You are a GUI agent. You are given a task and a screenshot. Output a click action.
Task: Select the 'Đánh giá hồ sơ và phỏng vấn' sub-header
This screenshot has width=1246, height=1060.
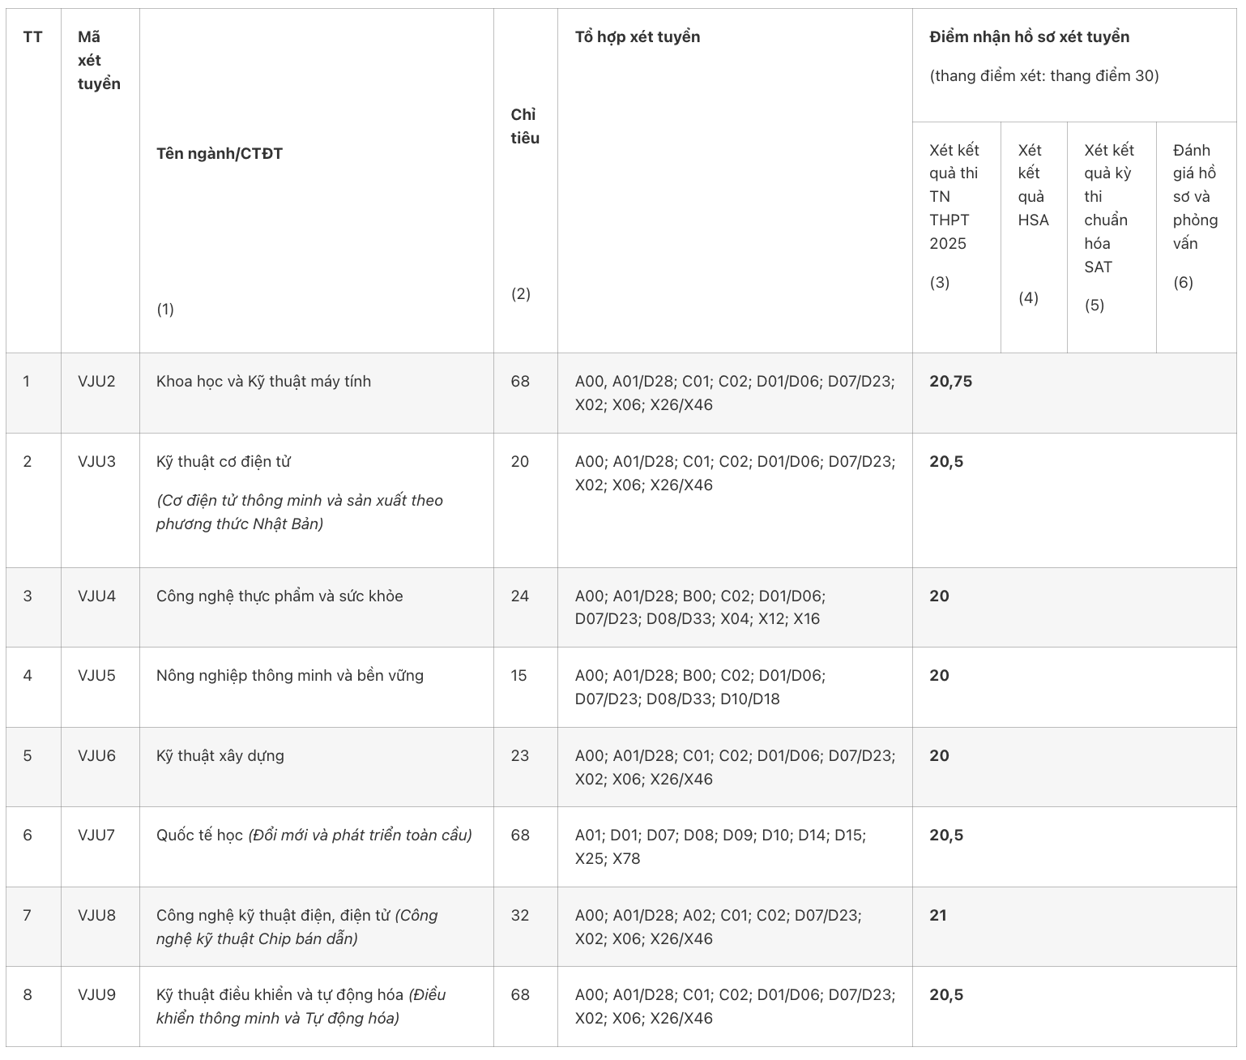(1195, 197)
